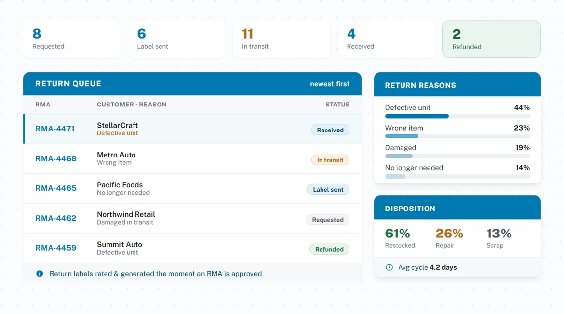The image size is (564, 314).
Task: Open the Label sent summary card
Action: 177,39
